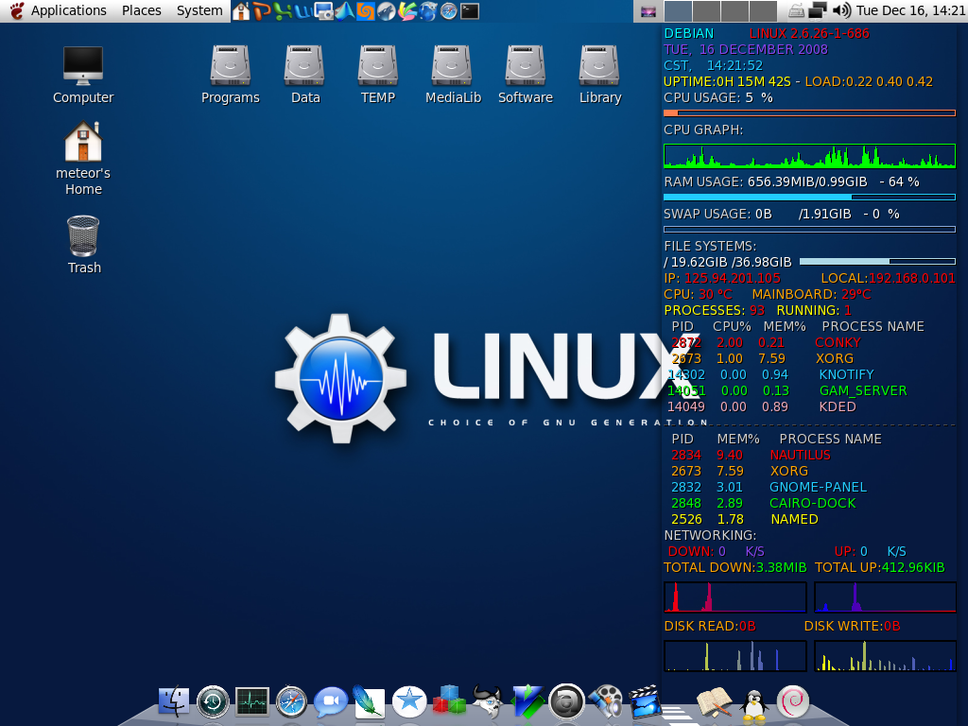Open the Applications menu
The height and width of the screenshot is (726, 968).
[x=68, y=10]
